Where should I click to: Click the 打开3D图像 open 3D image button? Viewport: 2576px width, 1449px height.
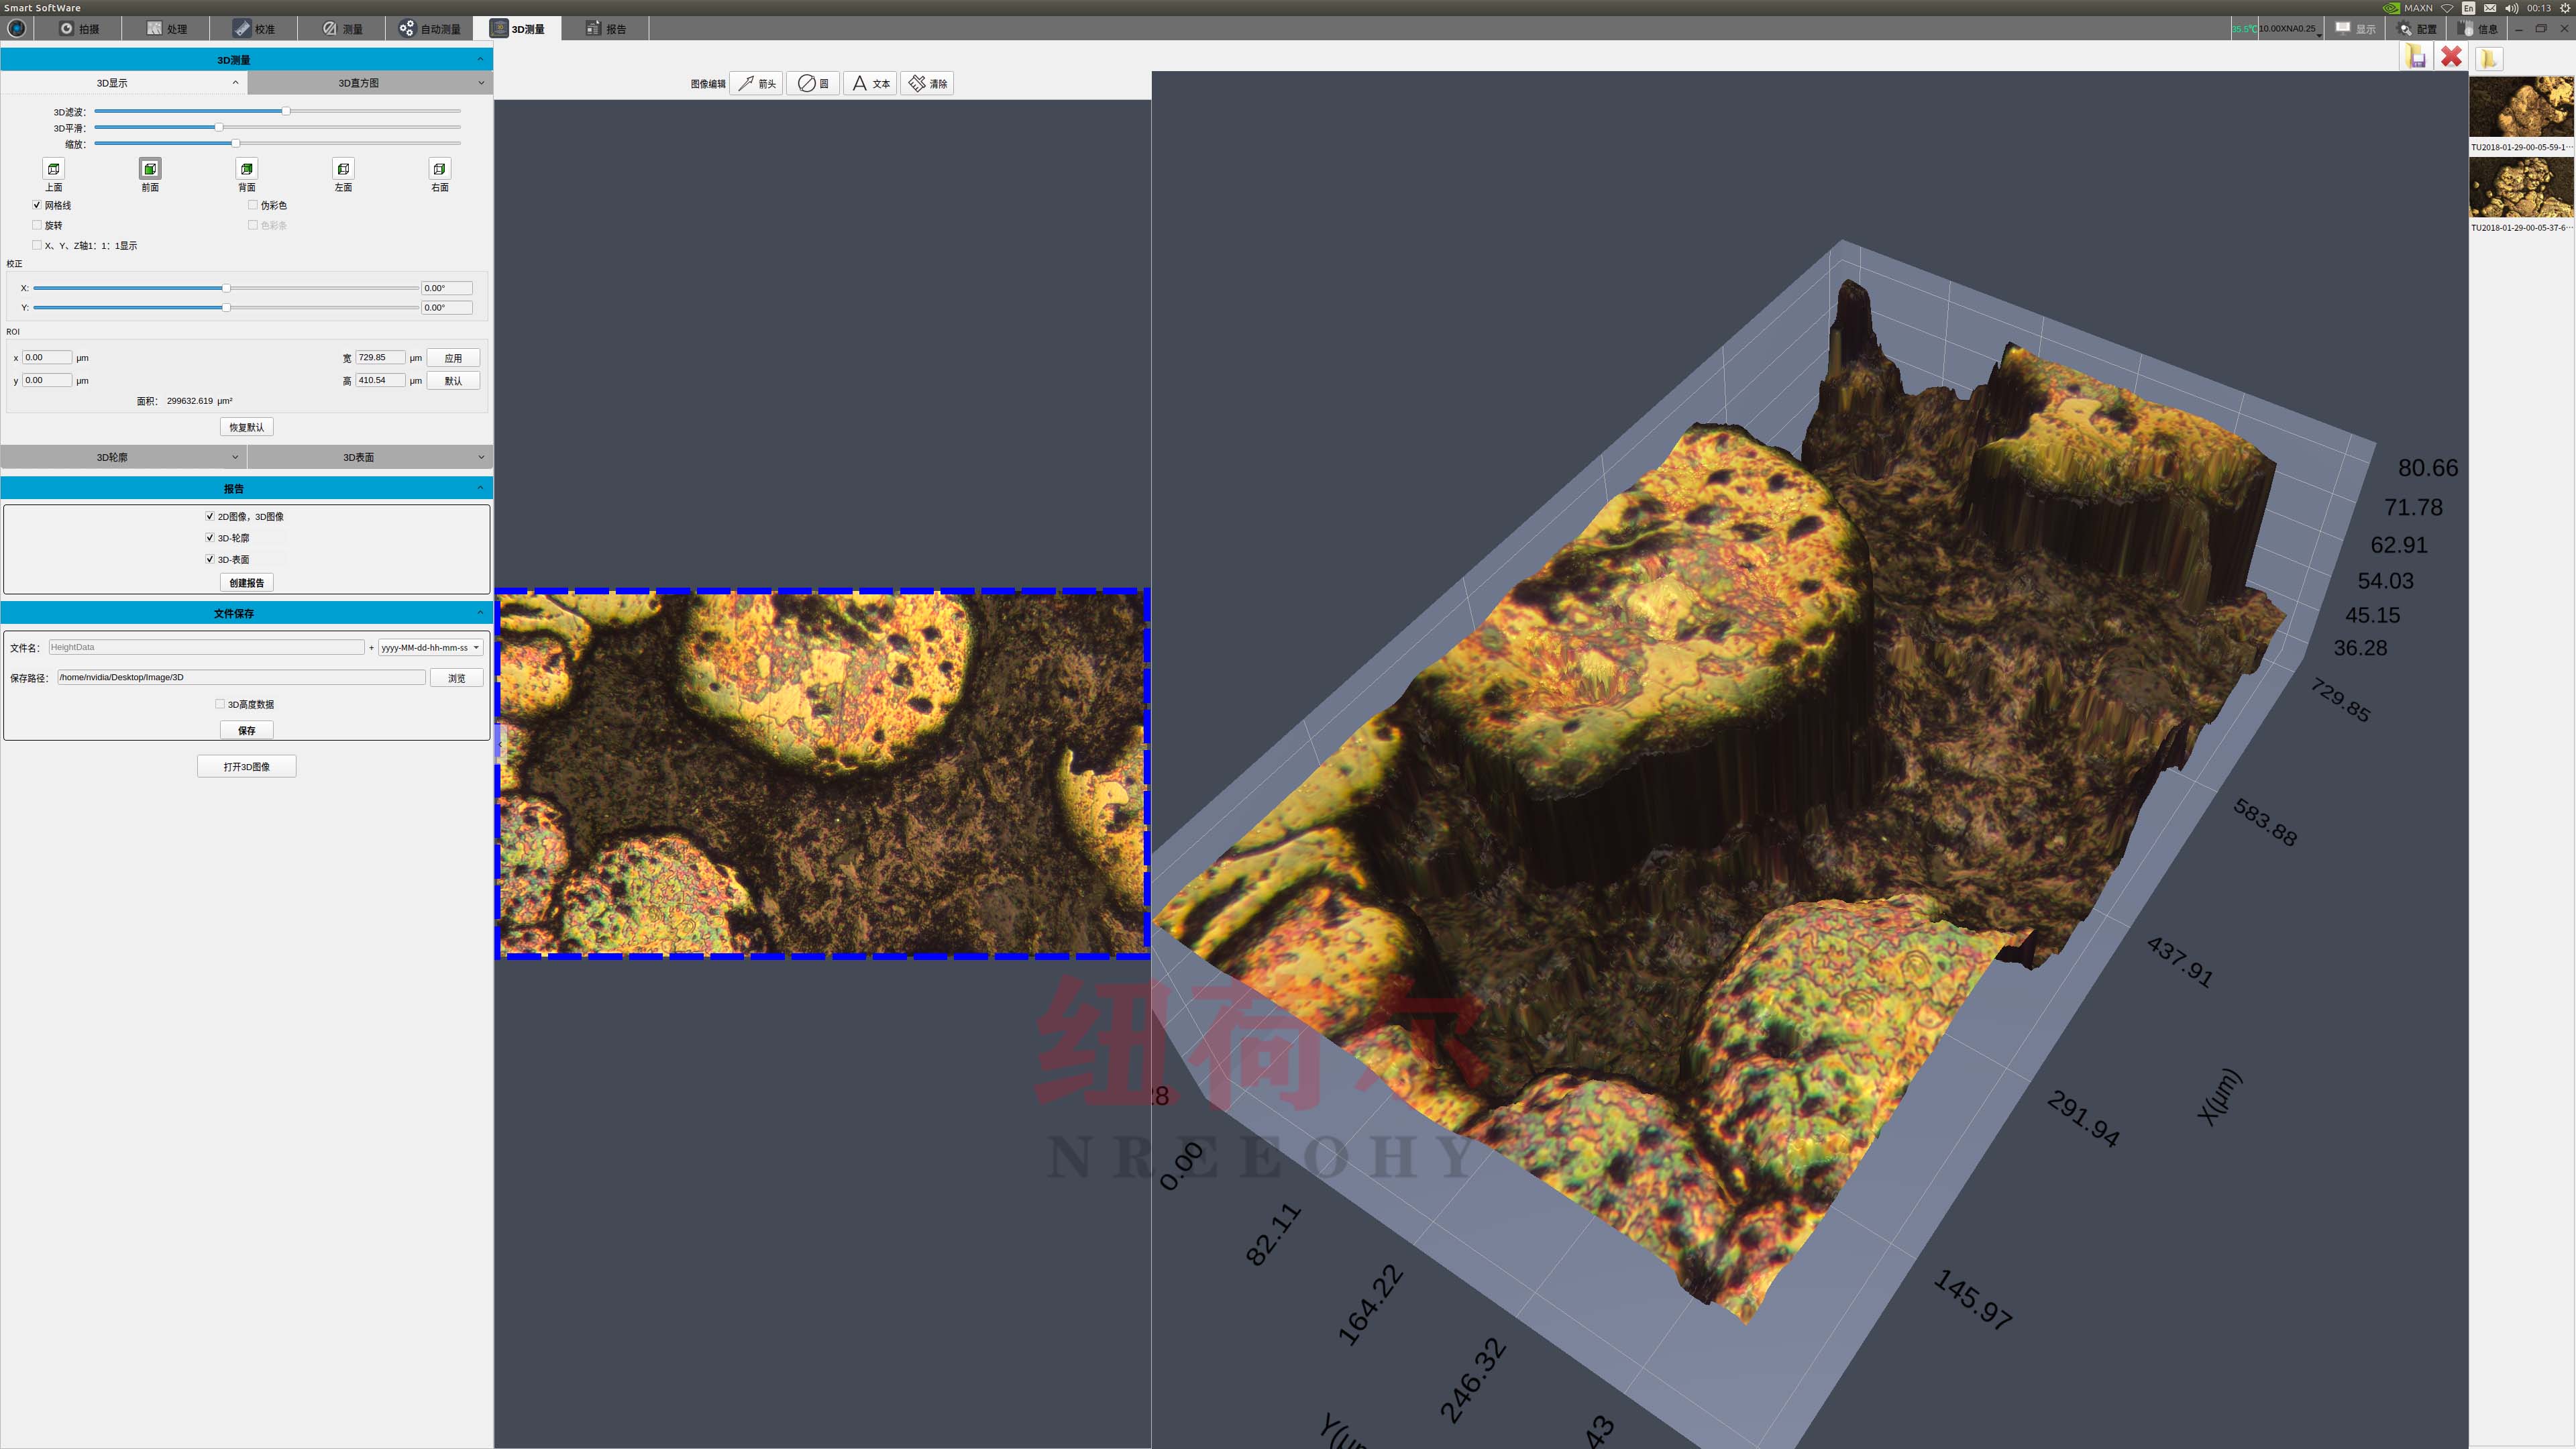click(247, 767)
